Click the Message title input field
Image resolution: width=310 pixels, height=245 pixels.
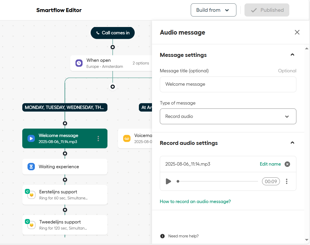pyautogui.click(x=228, y=84)
